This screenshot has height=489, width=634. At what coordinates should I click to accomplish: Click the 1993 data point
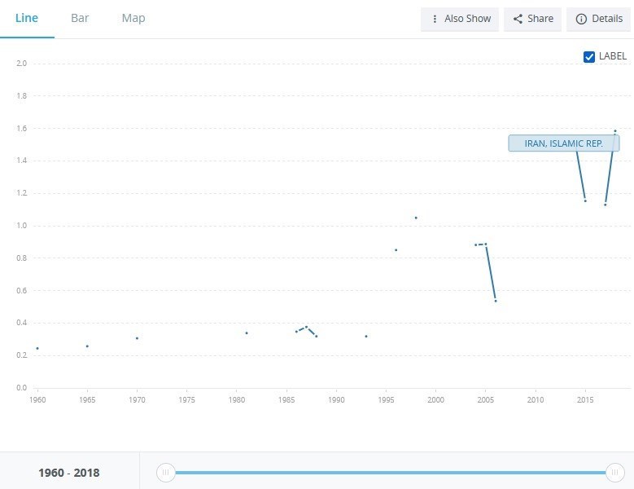(x=366, y=336)
